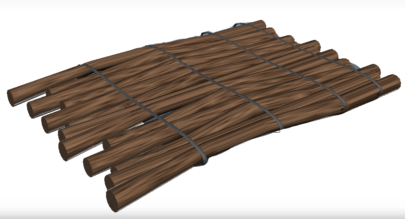
Task: Click the cut end of the second log from the front
Action: point(112,179)
